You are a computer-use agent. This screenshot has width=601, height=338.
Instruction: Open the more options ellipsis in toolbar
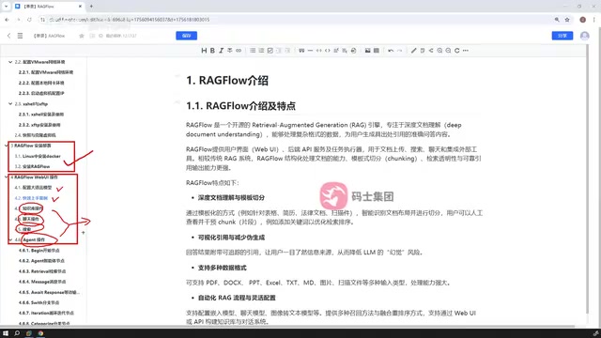click(x=466, y=51)
